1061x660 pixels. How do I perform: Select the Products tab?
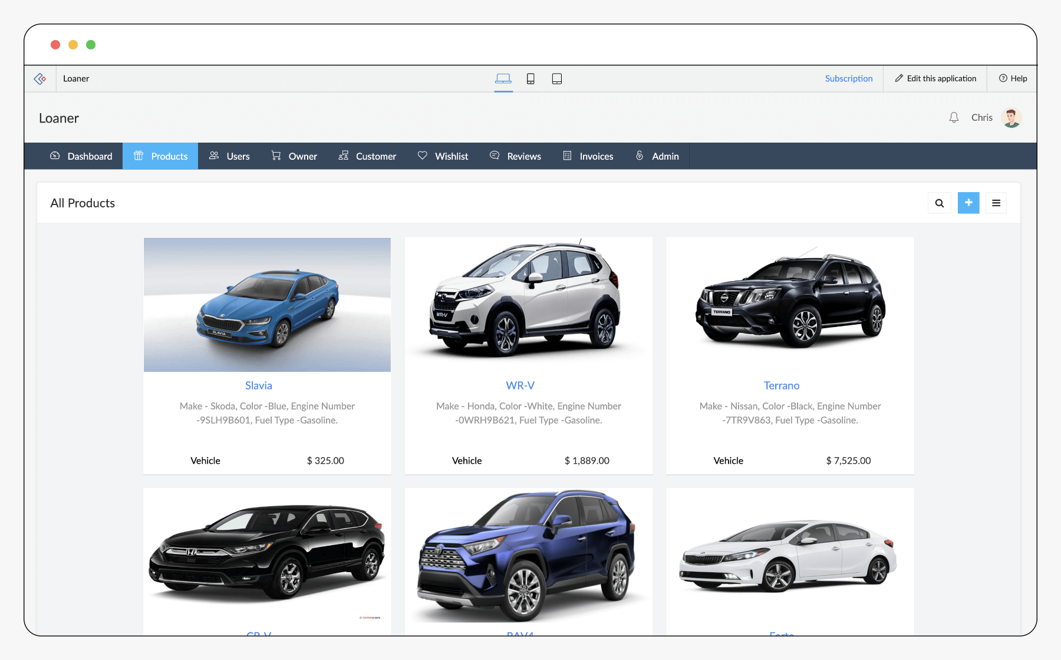[x=160, y=156]
